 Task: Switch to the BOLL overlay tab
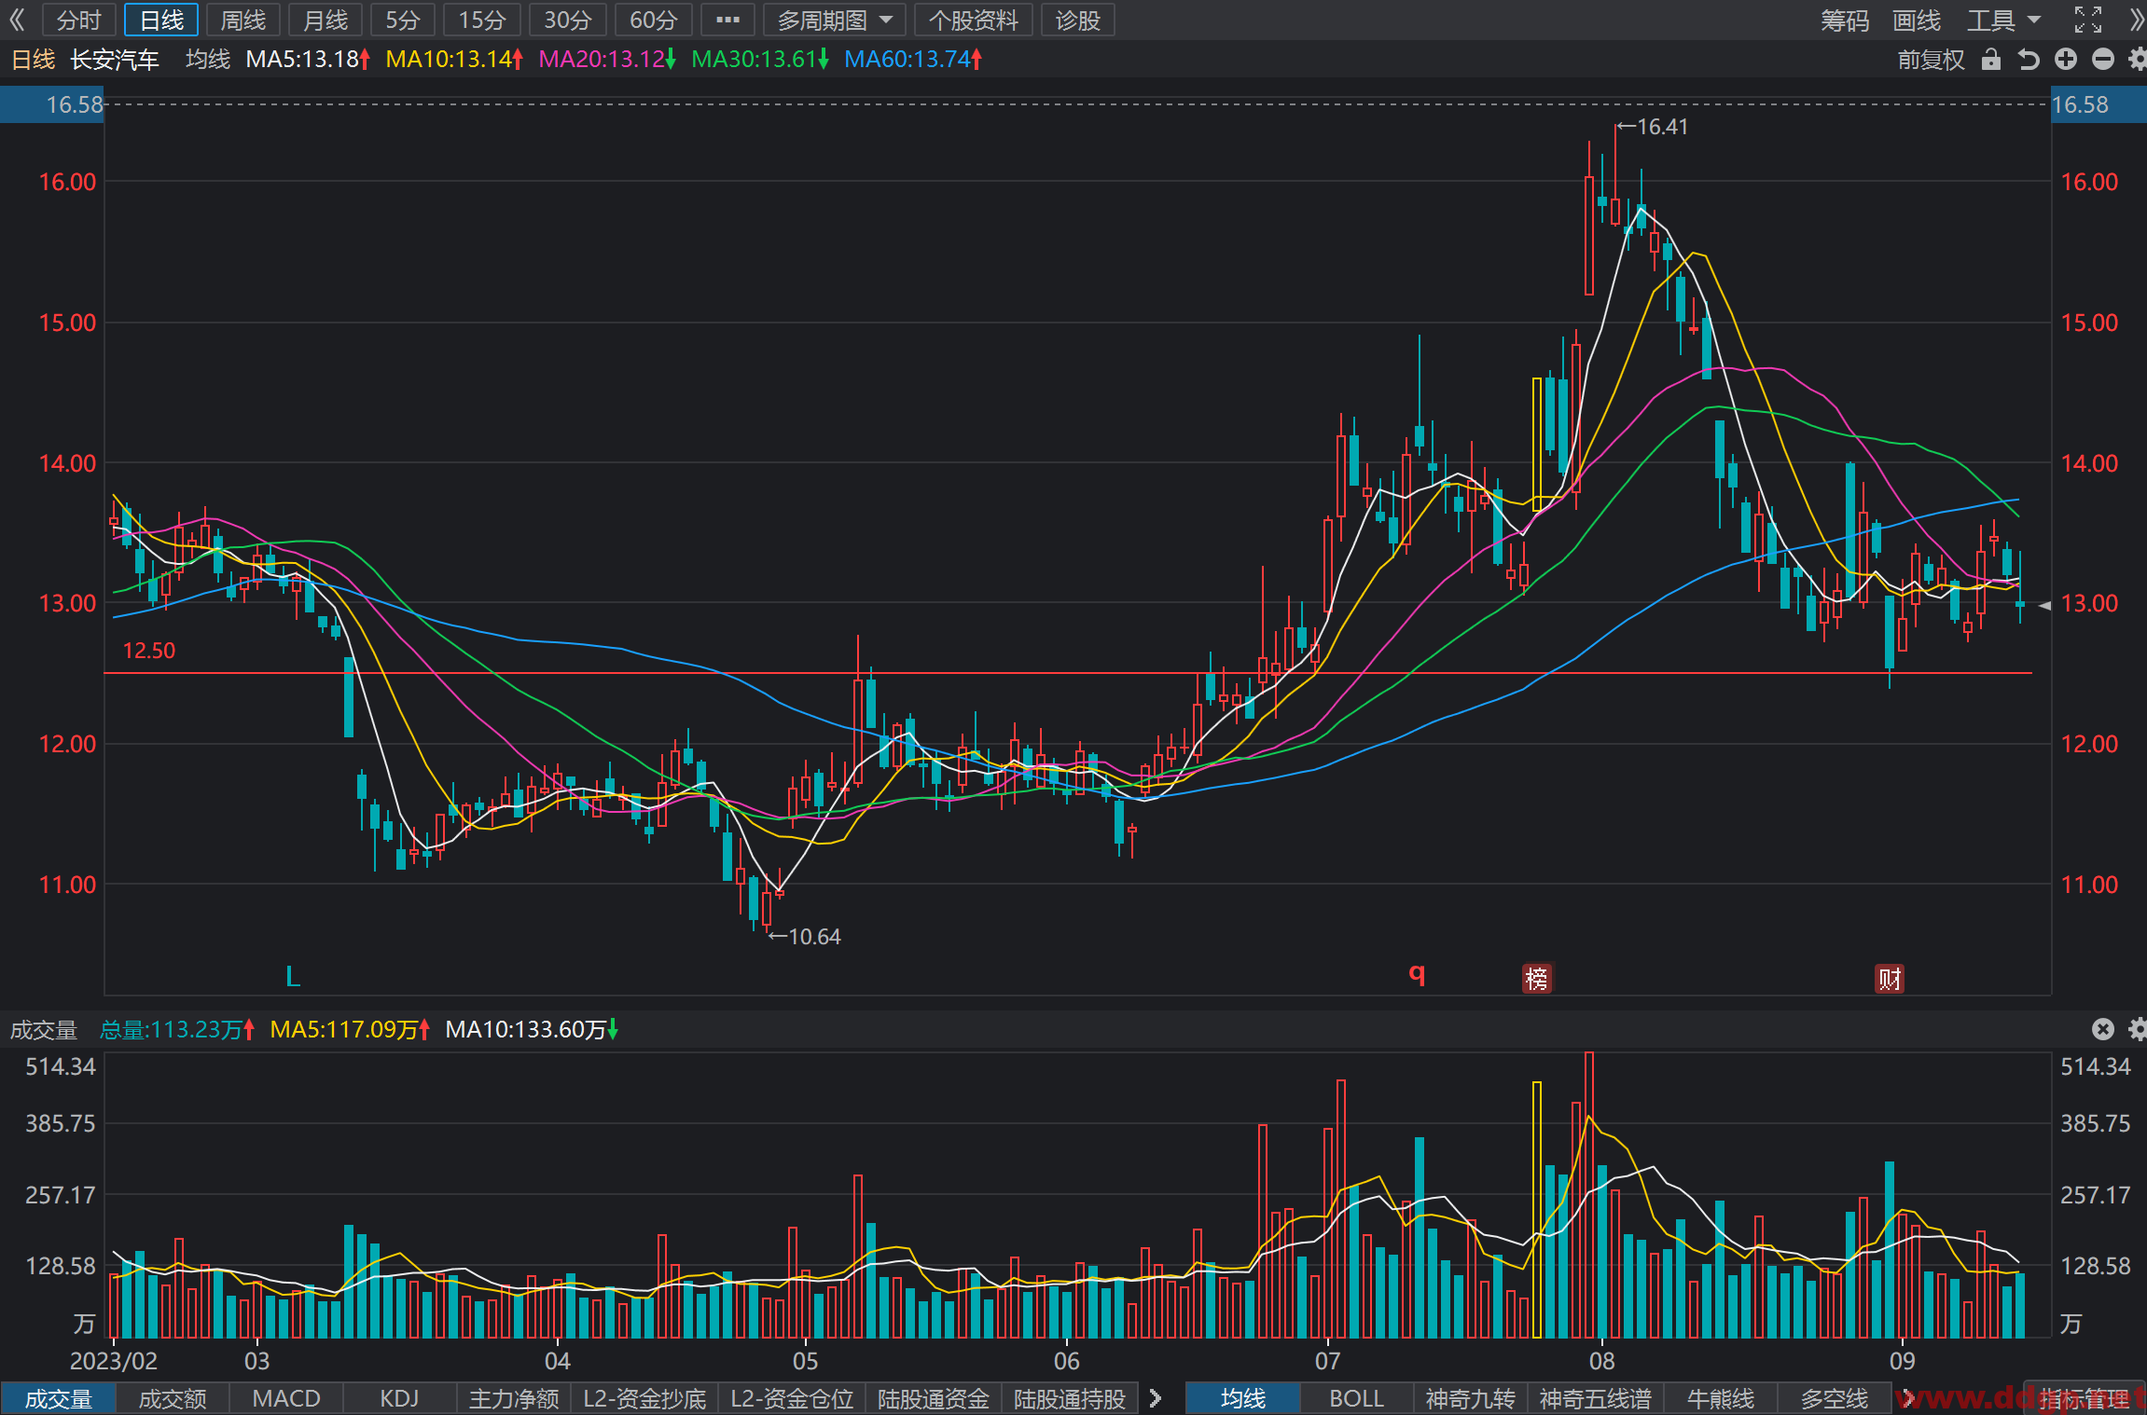pyautogui.click(x=1356, y=1398)
